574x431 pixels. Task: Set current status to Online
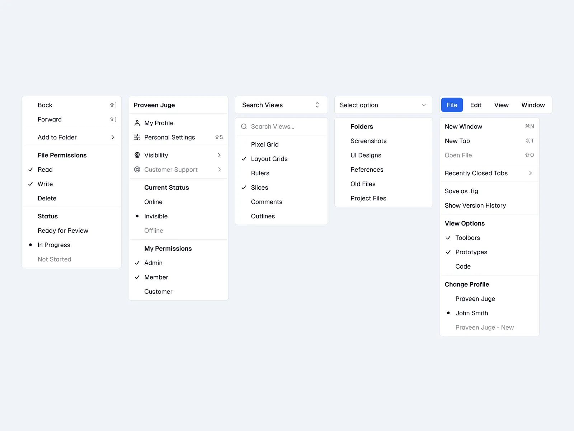[153, 202]
